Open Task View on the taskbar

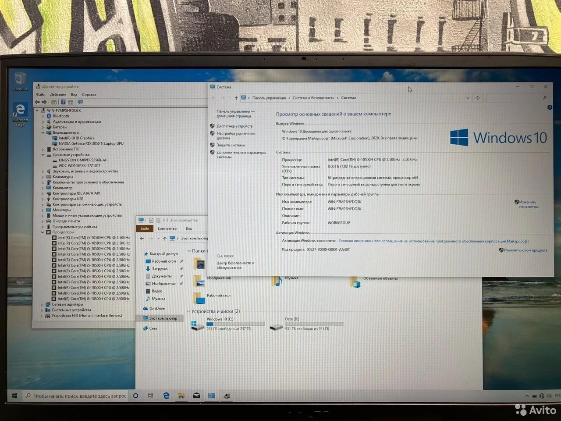click(x=150, y=396)
